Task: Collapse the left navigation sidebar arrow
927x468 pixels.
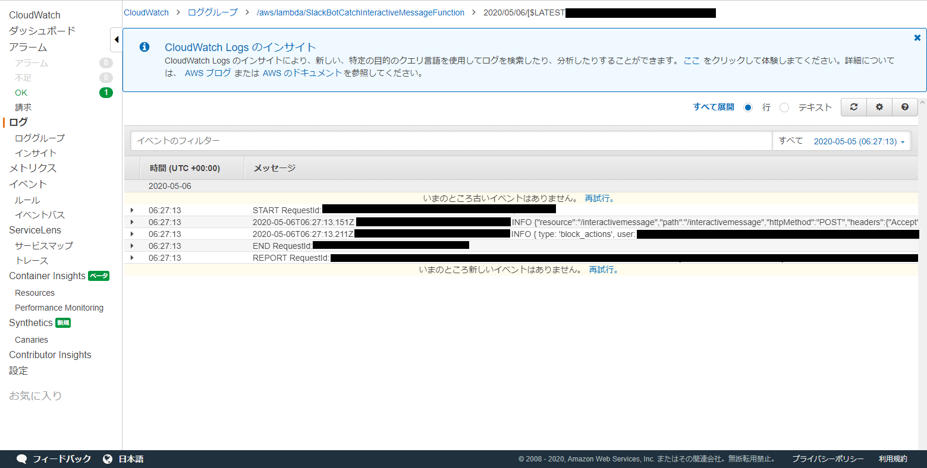Action: coord(116,40)
